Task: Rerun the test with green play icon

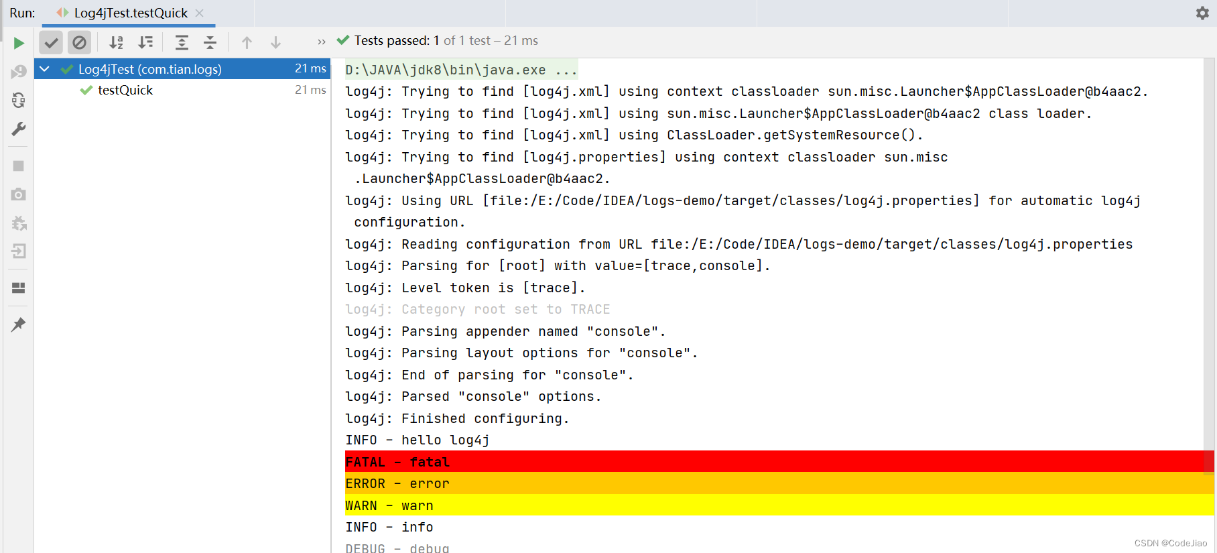Action: 19,43
